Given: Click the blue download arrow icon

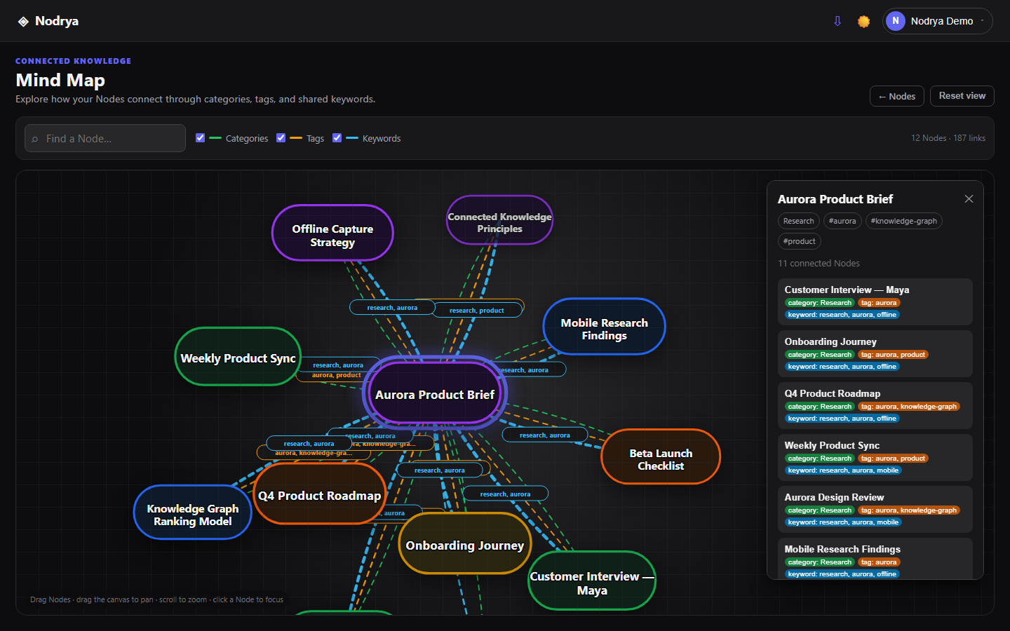Looking at the screenshot, I should [x=837, y=21].
